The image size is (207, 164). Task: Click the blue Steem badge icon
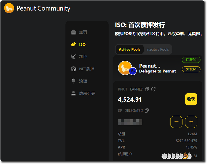[x=133, y=71]
